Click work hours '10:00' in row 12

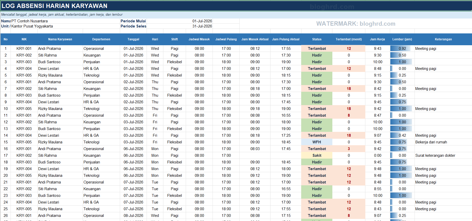coord(377,122)
